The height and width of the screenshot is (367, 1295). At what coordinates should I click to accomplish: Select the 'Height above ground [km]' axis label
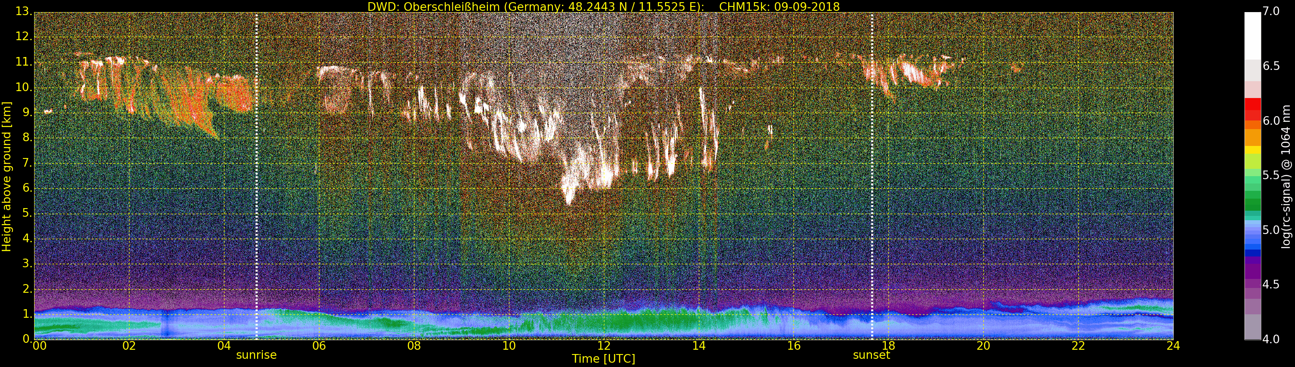coord(6,177)
